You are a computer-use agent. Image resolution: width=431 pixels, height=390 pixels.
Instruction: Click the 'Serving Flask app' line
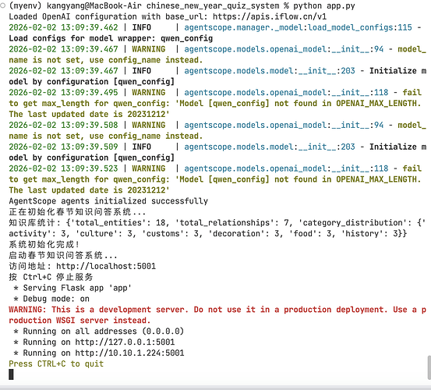pos(72,288)
